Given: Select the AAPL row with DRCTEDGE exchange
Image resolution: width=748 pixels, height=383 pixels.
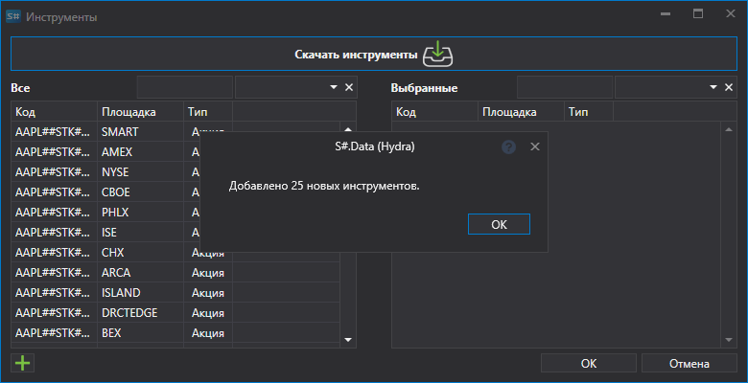Looking at the screenshot, I should click(x=175, y=312).
